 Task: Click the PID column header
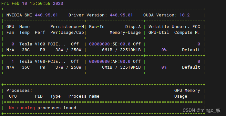(x=39, y=96)
